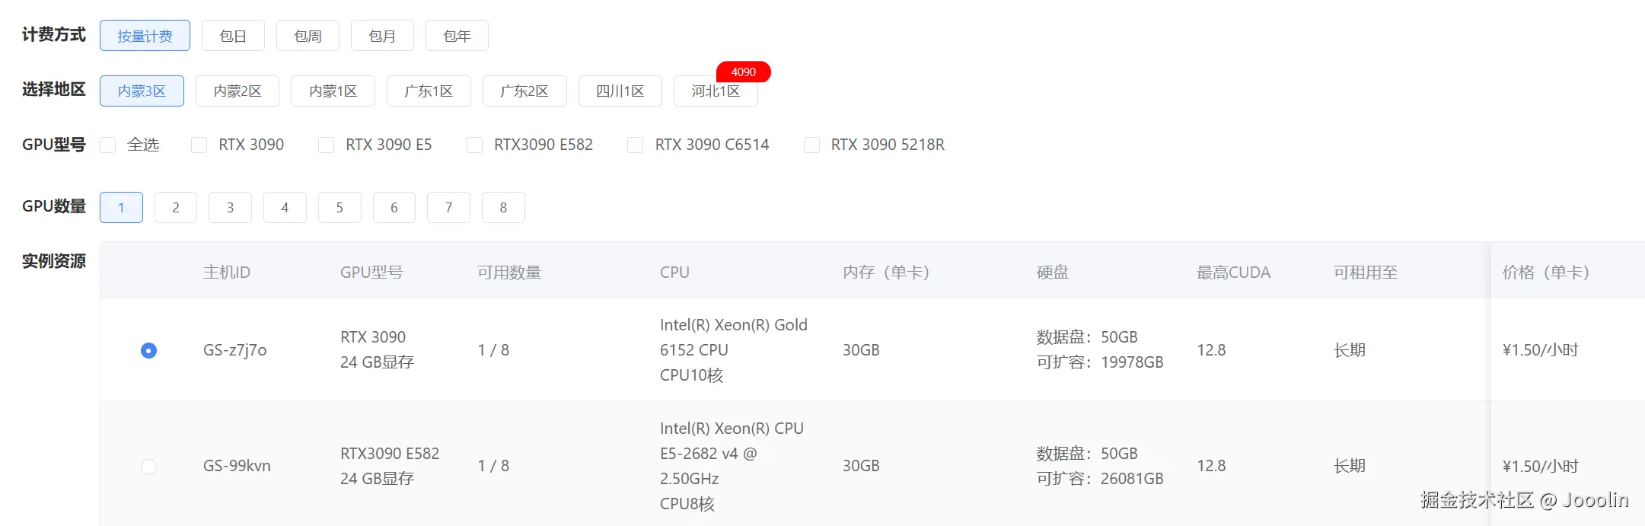This screenshot has height=526, width=1645.
Task: Enable the RTX 3090 5218R filter
Action: [x=812, y=145]
